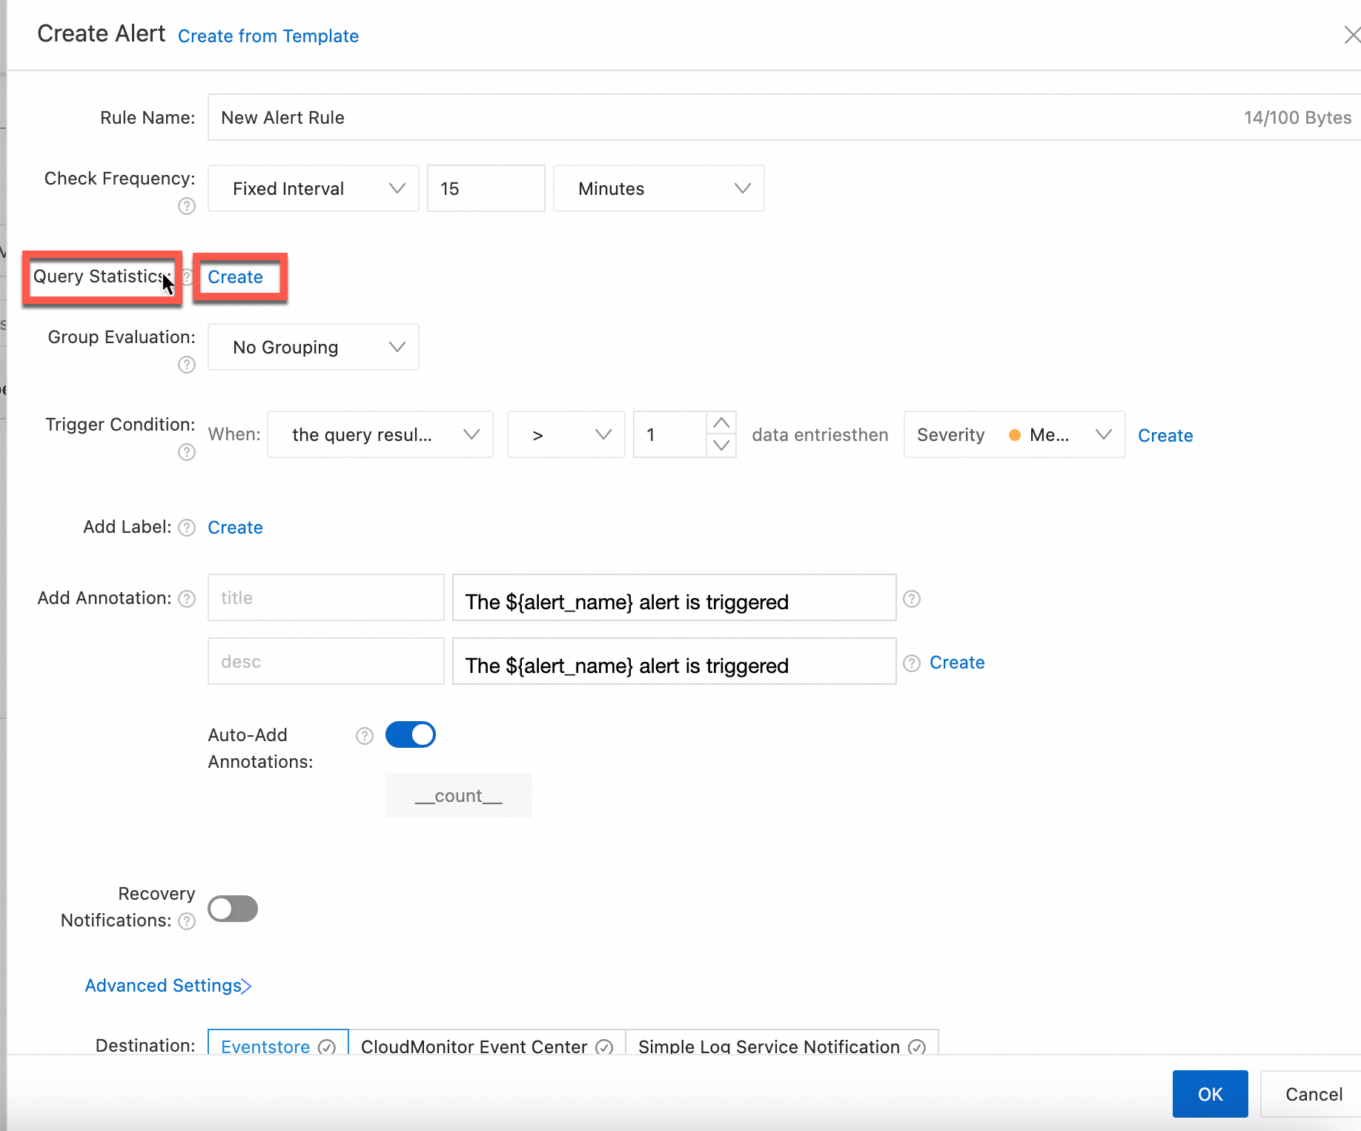Image resolution: width=1361 pixels, height=1131 pixels.
Task: Open the comparison operator dropdown
Action: point(566,434)
